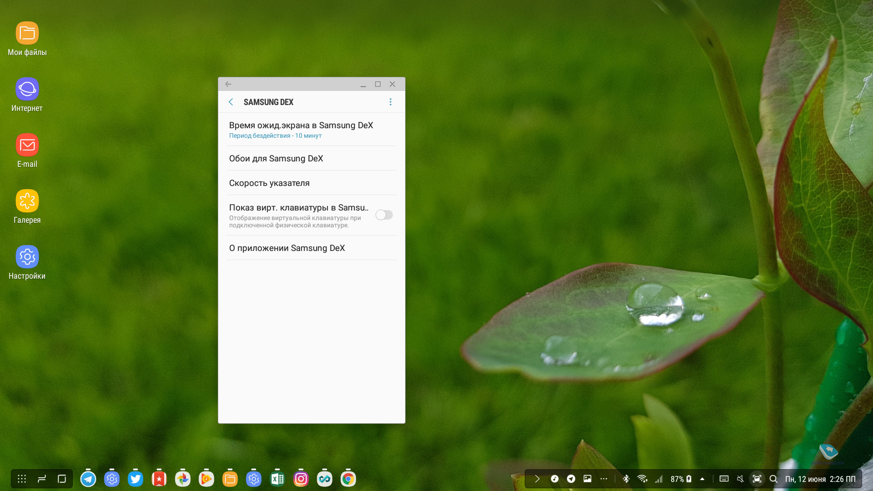Open Обои для Samsung DeX

pos(311,158)
